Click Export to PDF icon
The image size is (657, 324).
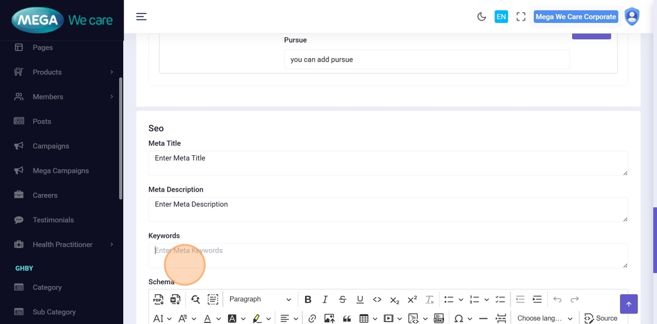click(x=158, y=299)
